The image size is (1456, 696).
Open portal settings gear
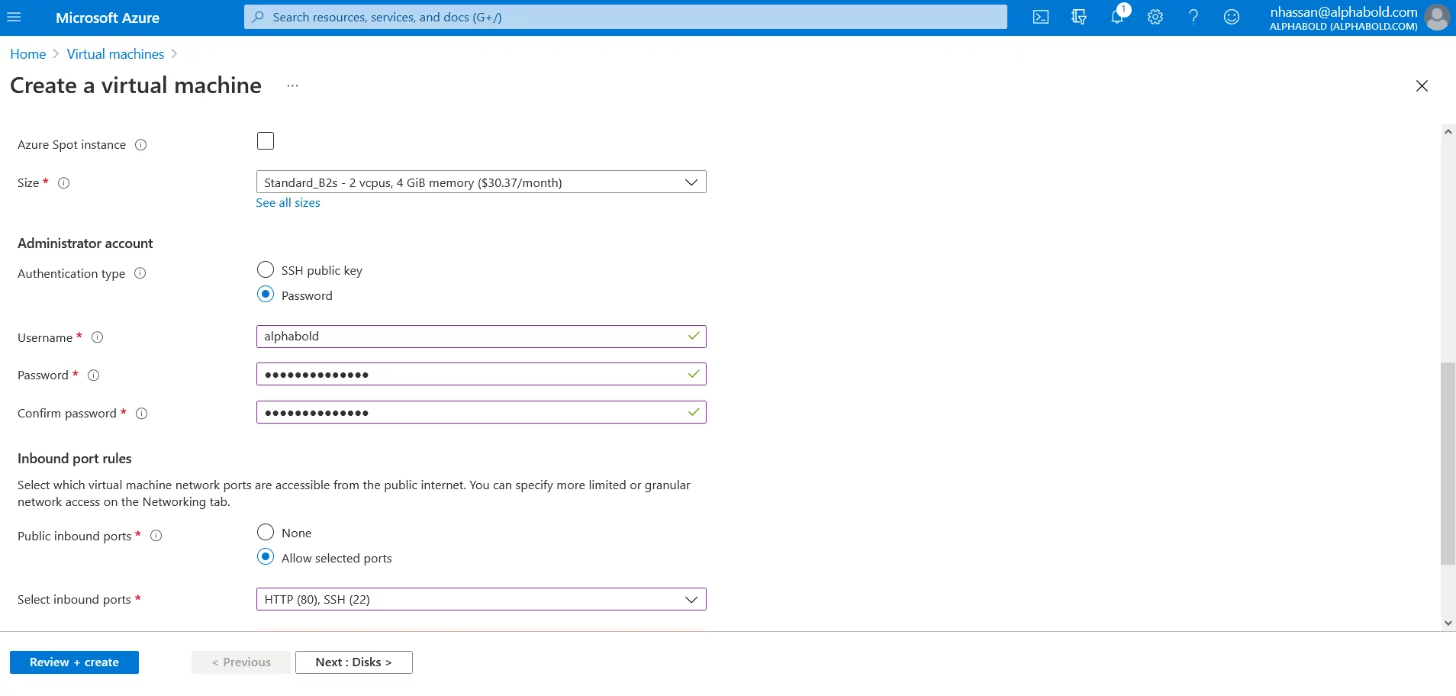coord(1155,18)
